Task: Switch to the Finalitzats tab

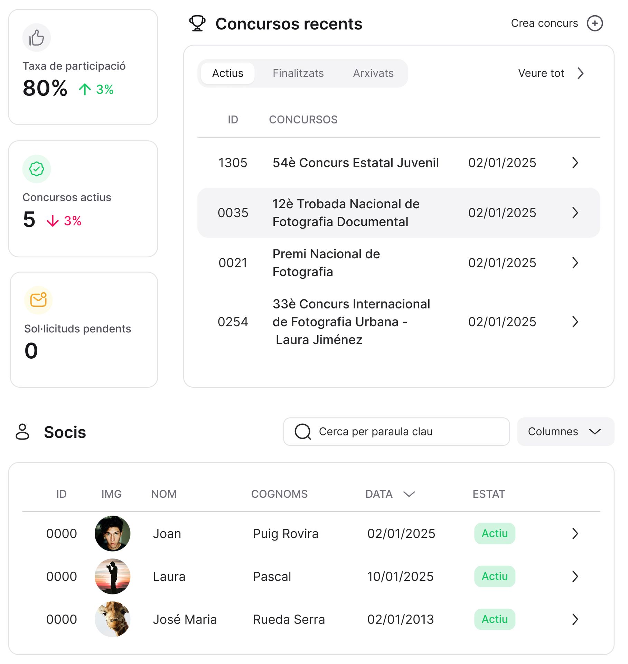Action: tap(298, 73)
